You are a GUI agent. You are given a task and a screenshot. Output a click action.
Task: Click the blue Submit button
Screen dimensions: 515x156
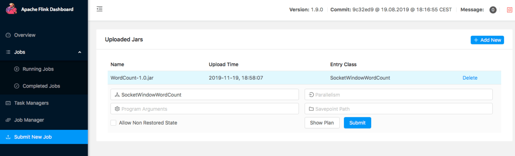pyautogui.click(x=357, y=123)
